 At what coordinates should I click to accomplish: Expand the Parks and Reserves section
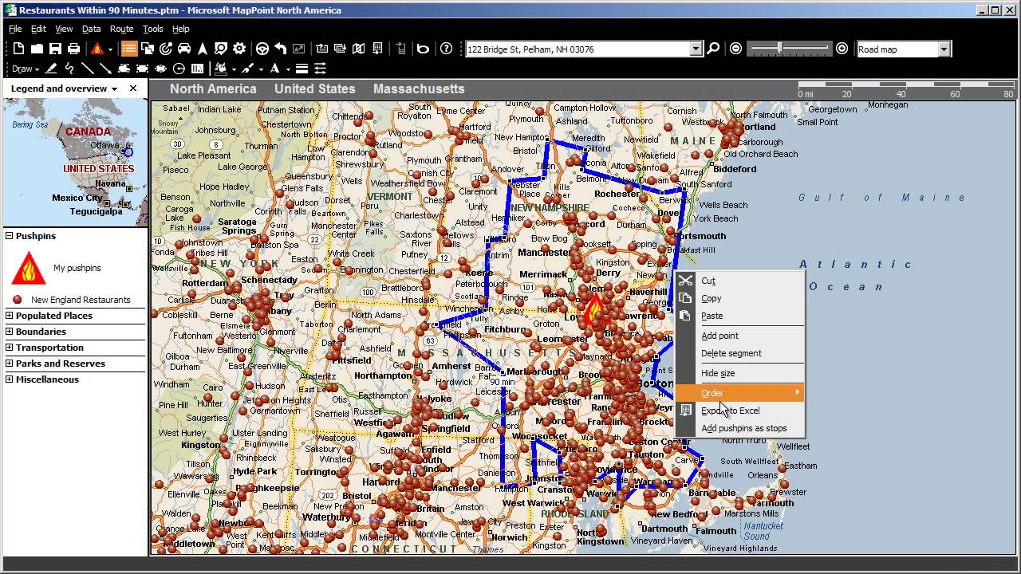click(10, 364)
